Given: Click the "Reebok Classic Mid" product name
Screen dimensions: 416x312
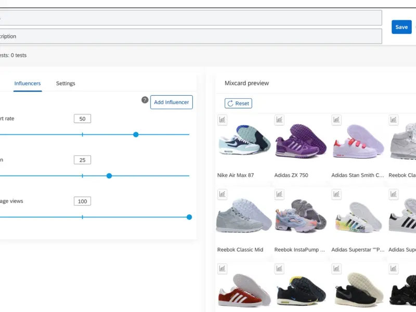Looking at the screenshot, I should tap(240, 250).
